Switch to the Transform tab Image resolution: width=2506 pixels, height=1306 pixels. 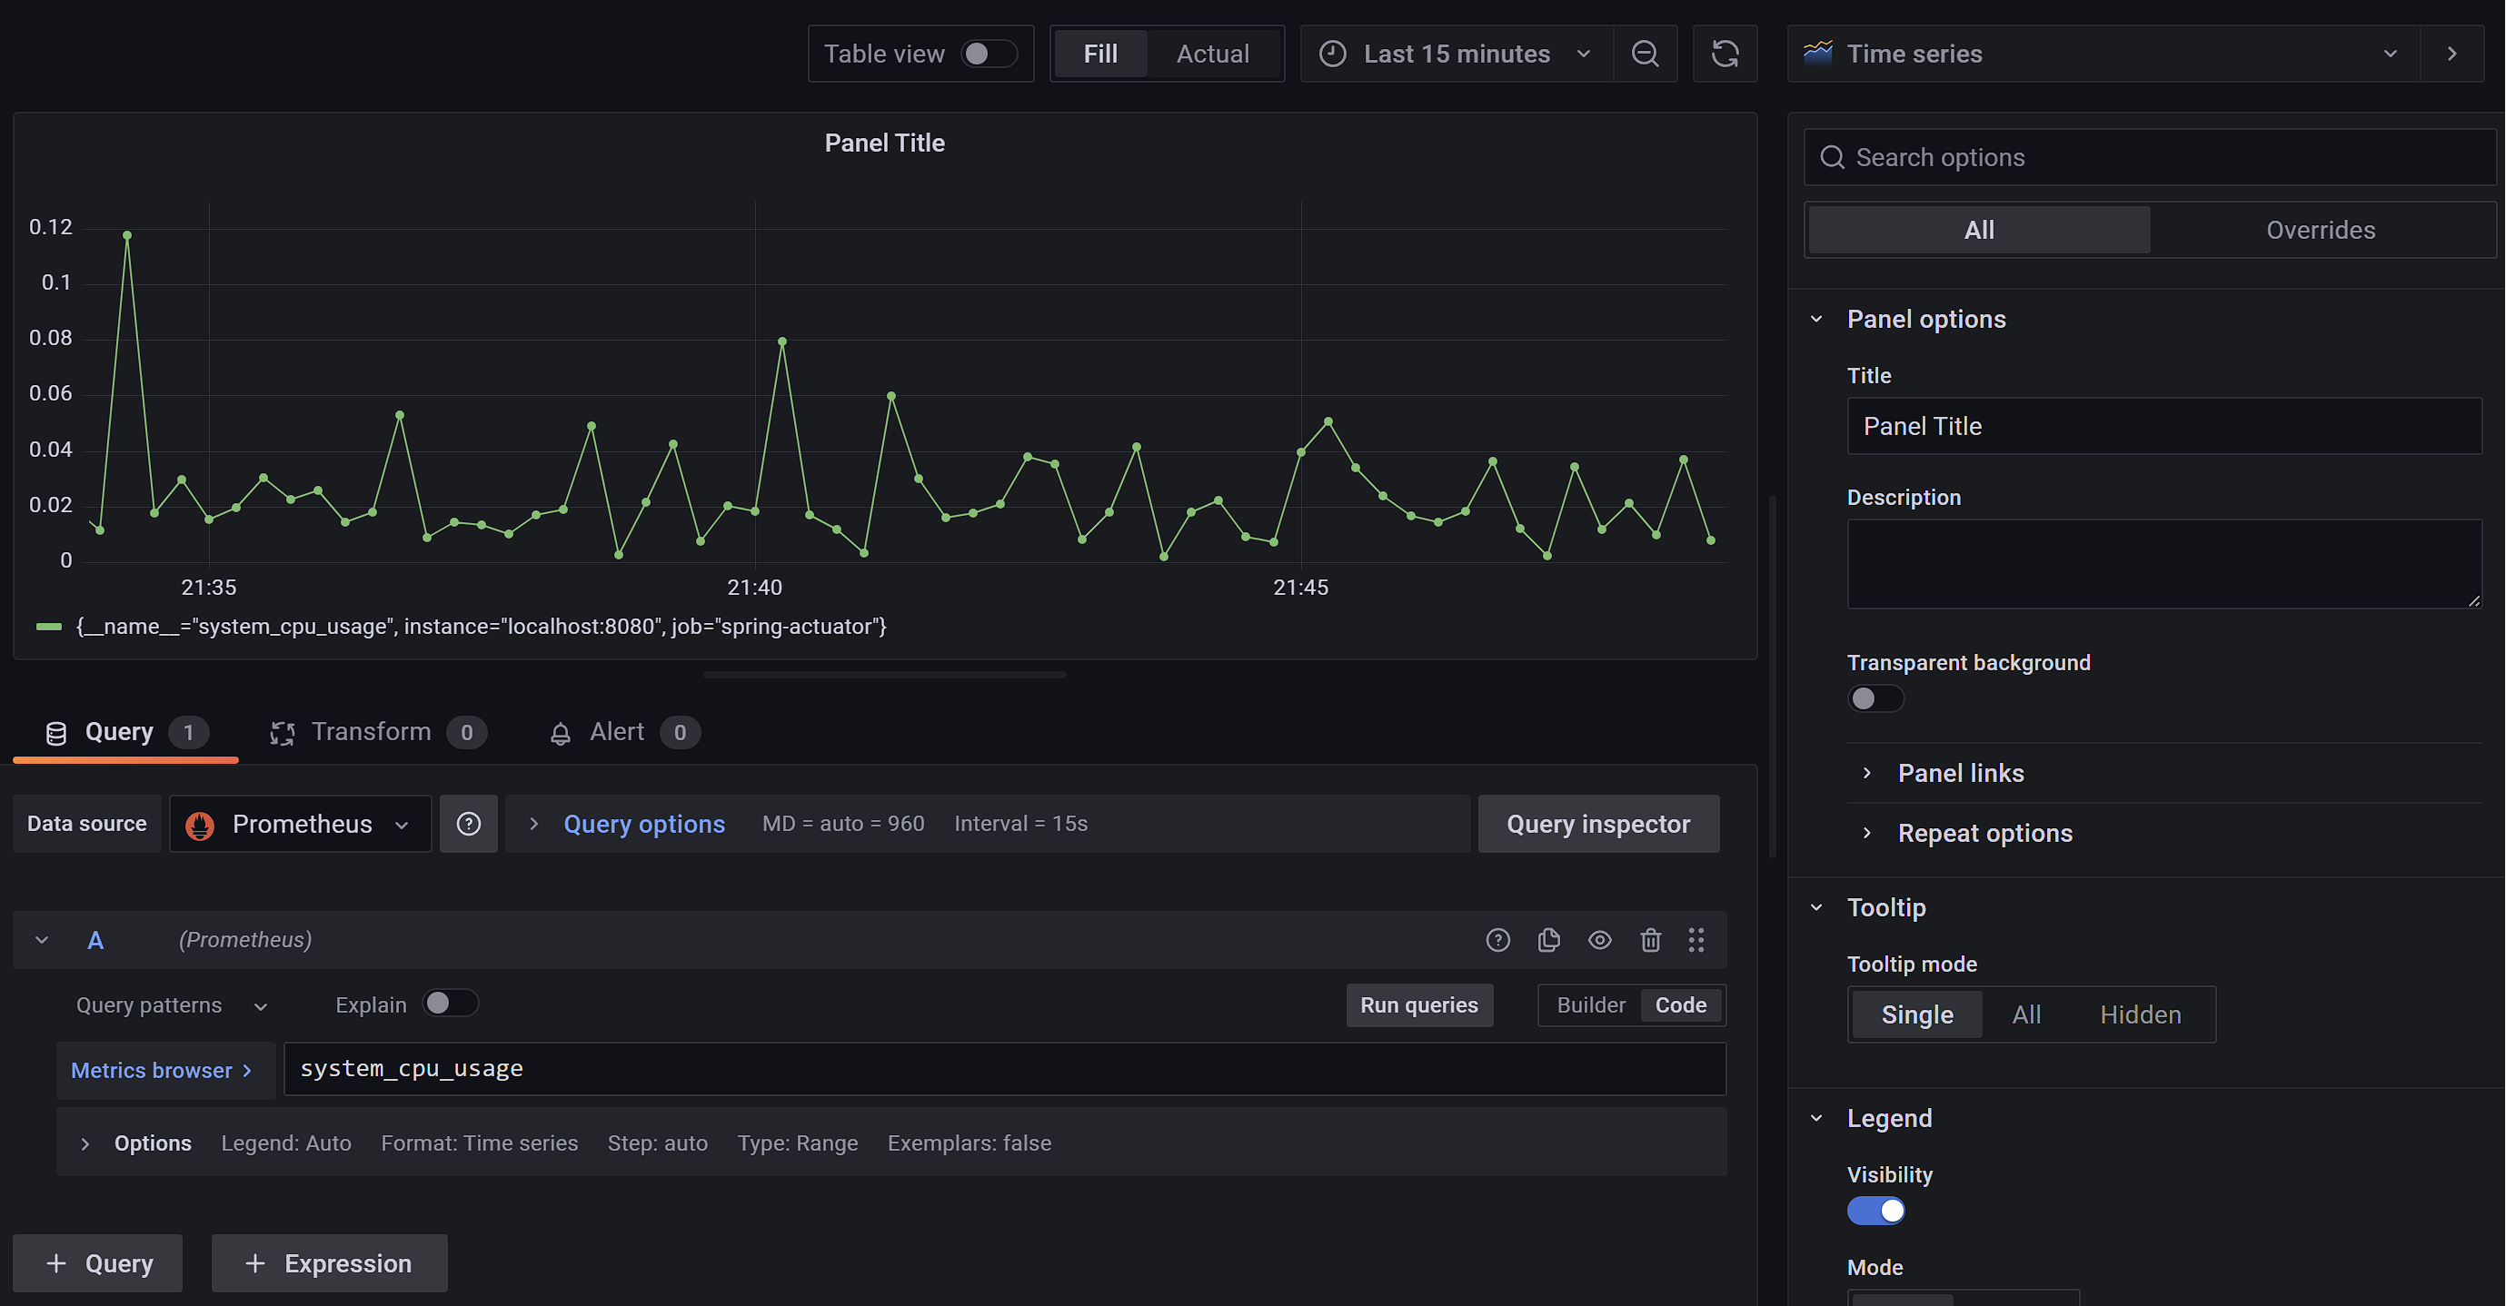coord(370,731)
